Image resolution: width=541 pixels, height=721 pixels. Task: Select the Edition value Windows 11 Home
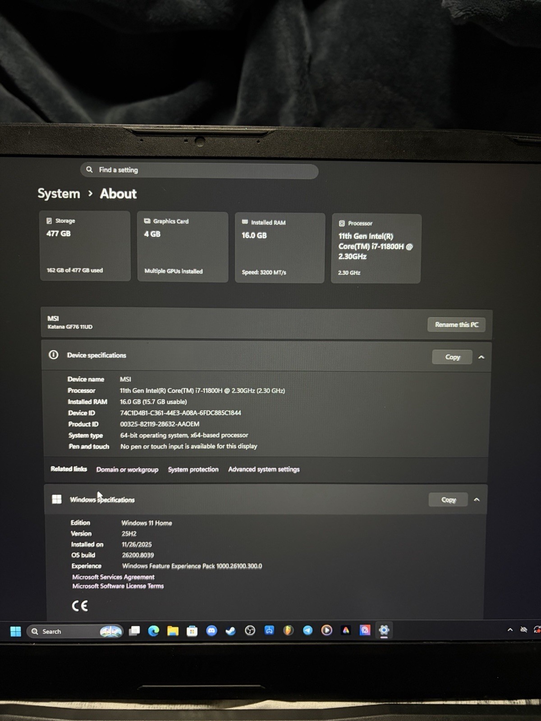click(x=147, y=523)
